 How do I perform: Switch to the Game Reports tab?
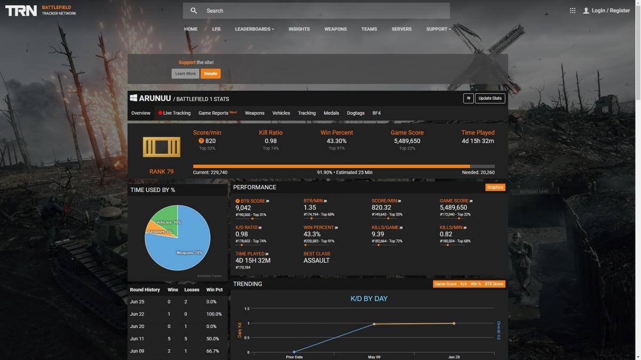217,113
